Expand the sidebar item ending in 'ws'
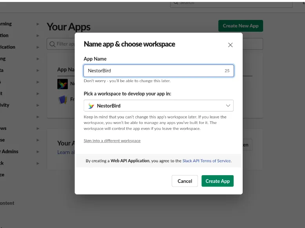305x228 pixels. point(38,128)
